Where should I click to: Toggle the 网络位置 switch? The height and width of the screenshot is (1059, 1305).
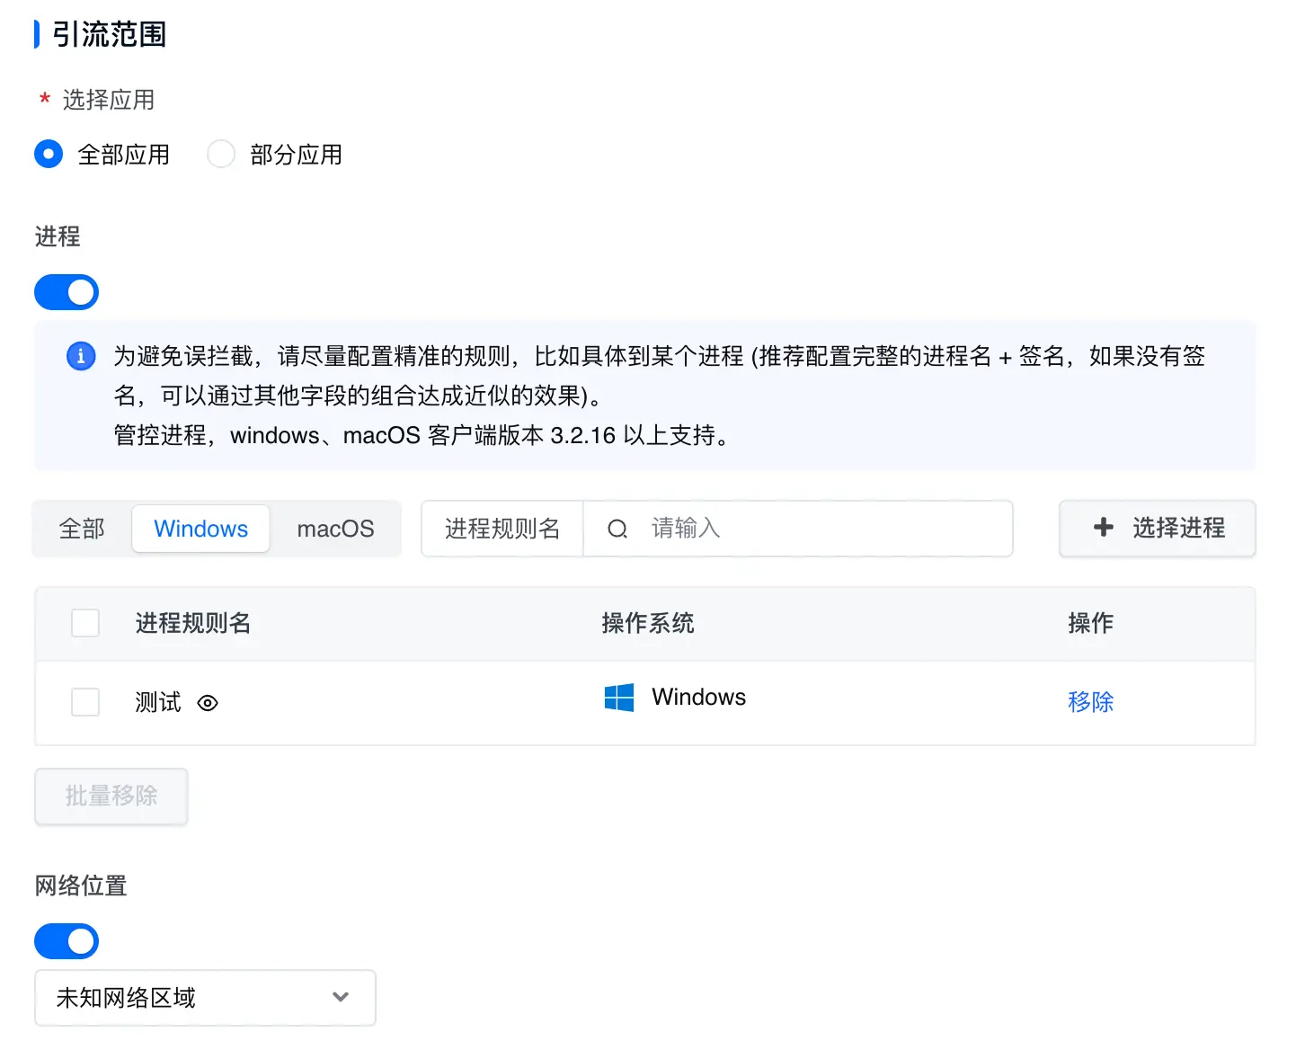tap(67, 941)
